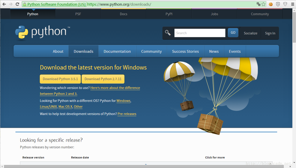
Task: Click the translate page icon in address bar
Action: pos(258,4)
